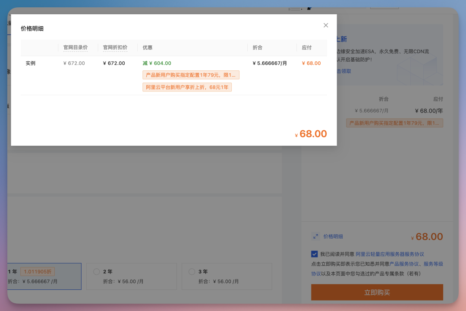
Task: Click promo tag 产品新用户购买指定配置1年79元 in modal
Action: click(x=191, y=75)
